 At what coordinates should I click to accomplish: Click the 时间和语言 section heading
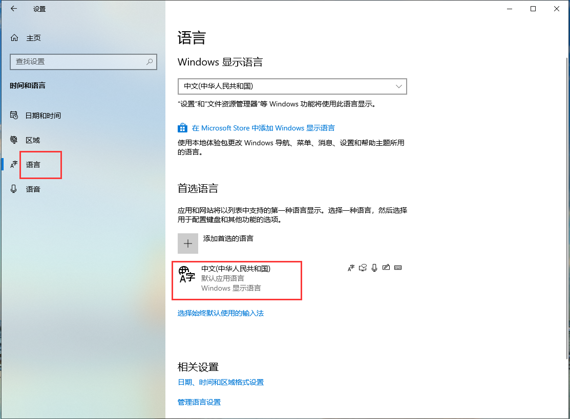[28, 85]
